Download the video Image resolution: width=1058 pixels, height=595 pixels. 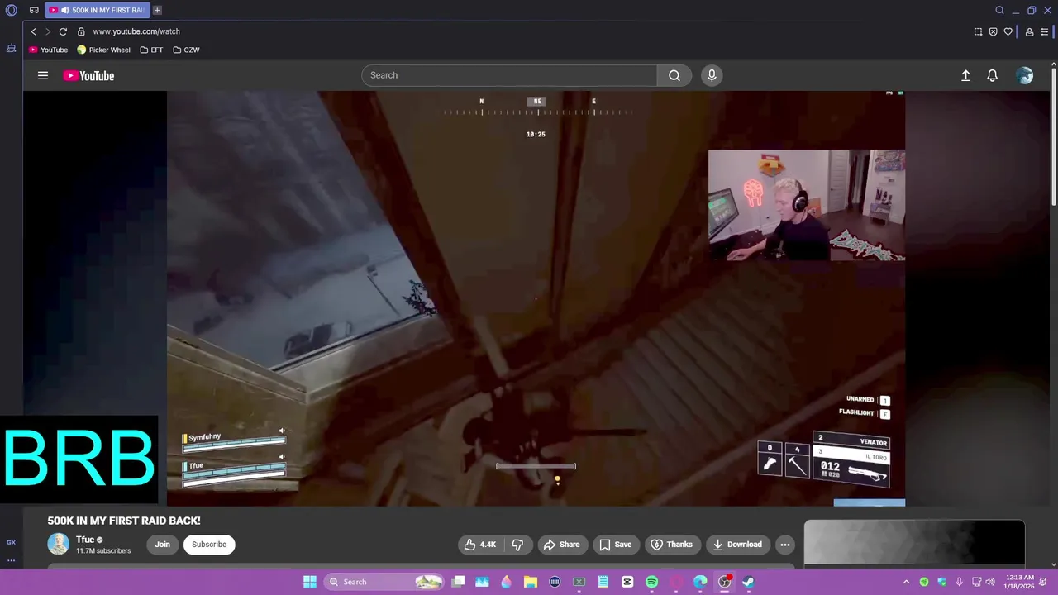click(737, 544)
